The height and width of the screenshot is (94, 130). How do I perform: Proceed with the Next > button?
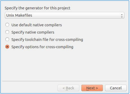(x=92, y=88)
